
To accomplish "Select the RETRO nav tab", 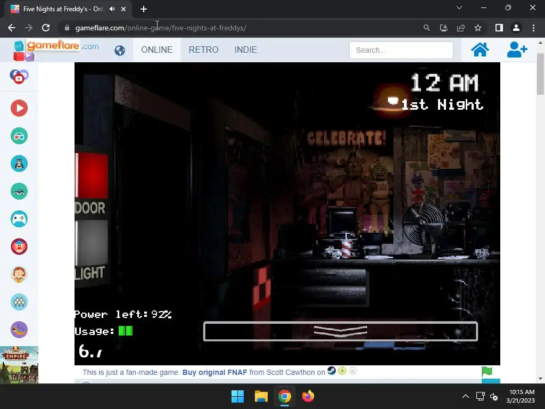I will point(204,50).
